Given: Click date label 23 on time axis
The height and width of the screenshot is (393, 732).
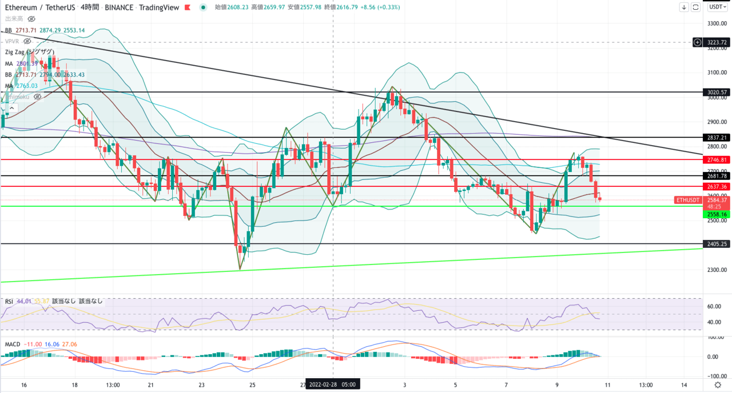Looking at the screenshot, I should coord(201,384).
